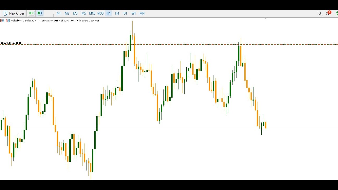The image size is (338, 190).
Task: Select the active H1 timeframe
Action: tap(109, 13)
